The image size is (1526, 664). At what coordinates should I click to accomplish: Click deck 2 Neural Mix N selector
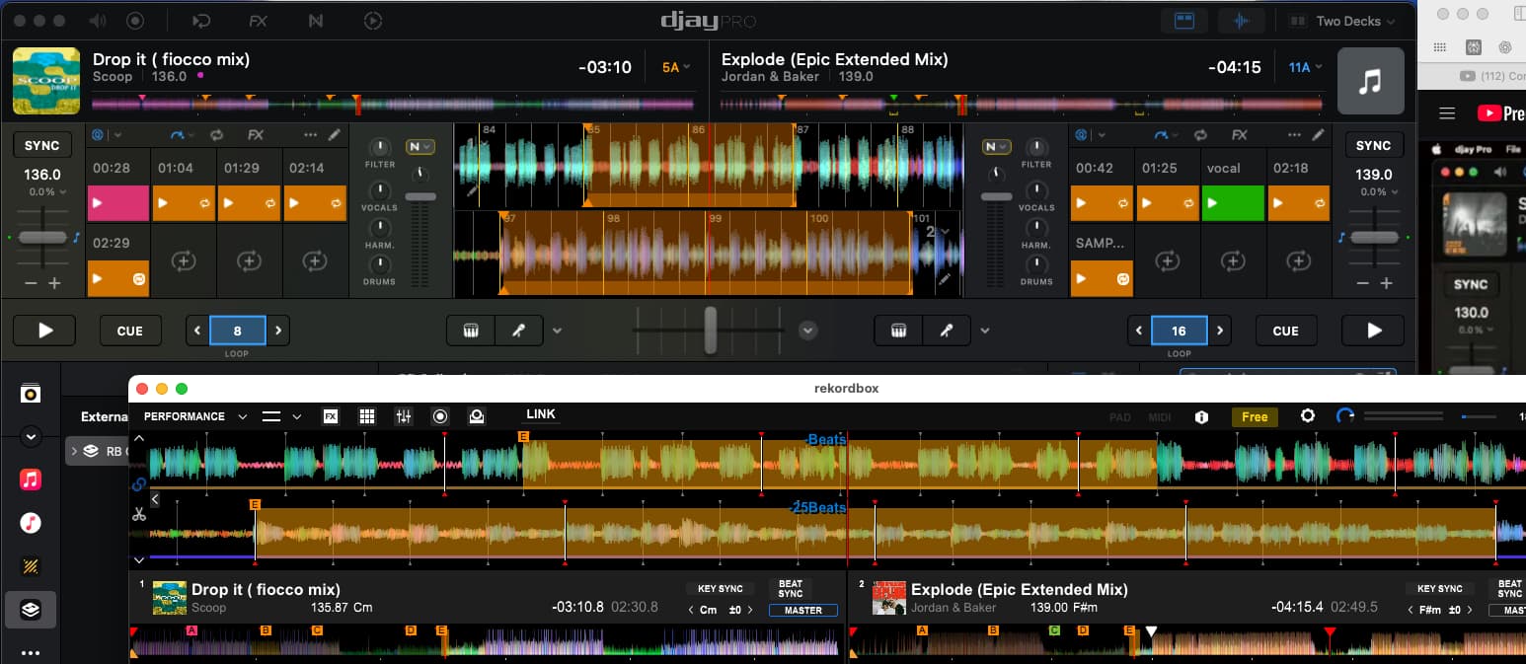pyautogui.click(x=996, y=146)
